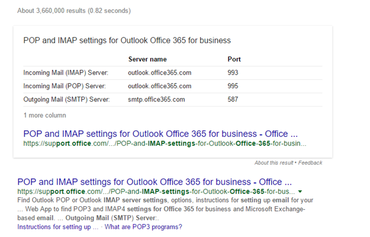Select outlook.office365.com in the POP row

point(160,86)
